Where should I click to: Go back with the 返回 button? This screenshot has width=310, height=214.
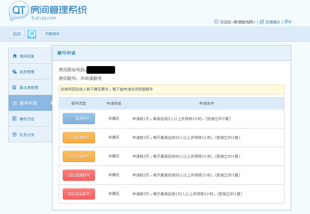[x=16, y=34]
